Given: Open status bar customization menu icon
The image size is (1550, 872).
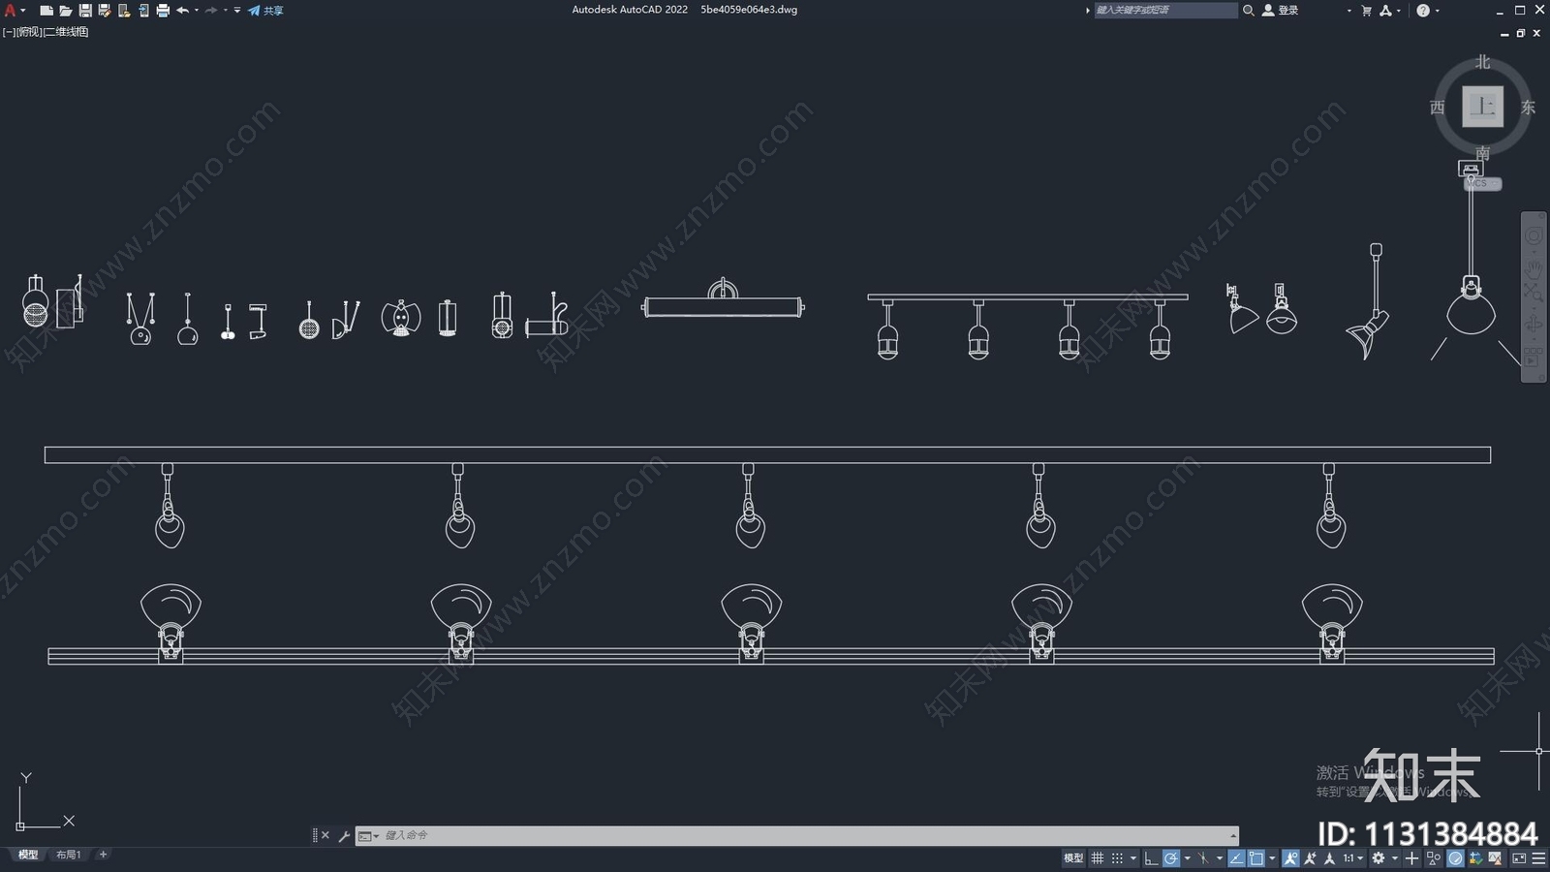Looking at the screenshot, I should point(1538,858).
